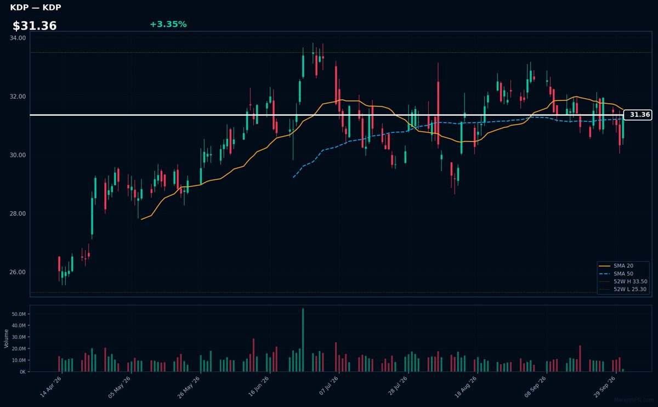This screenshot has height=407, width=658.
Task: Click the 26.00 price axis label
Action: [x=18, y=273]
